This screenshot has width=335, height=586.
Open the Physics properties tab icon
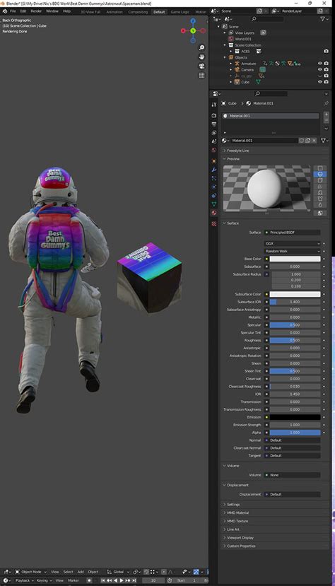click(214, 187)
